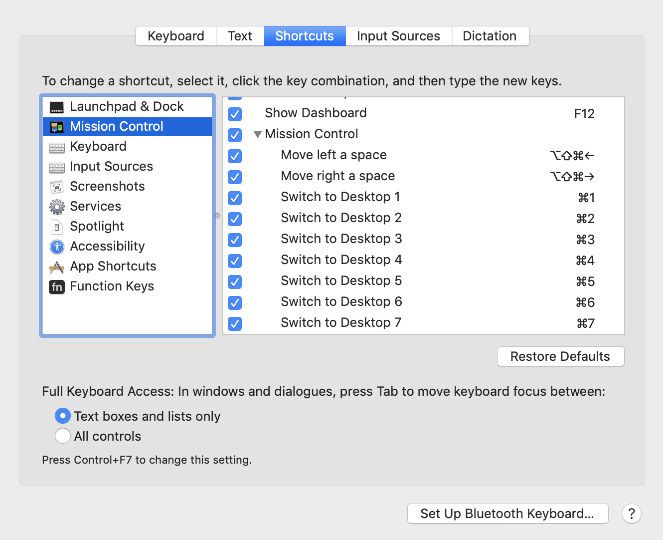Select the Services gear icon
The width and height of the screenshot is (663, 540).
pyautogui.click(x=57, y=207)
